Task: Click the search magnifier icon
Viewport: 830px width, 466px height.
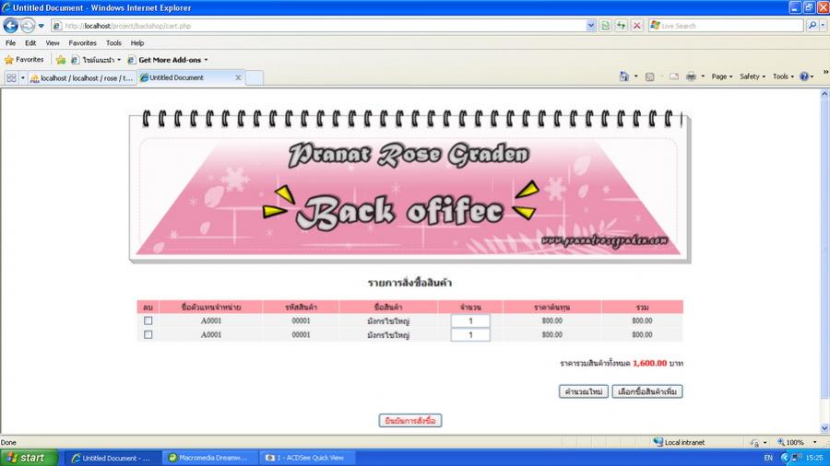Action: point(812,26)
